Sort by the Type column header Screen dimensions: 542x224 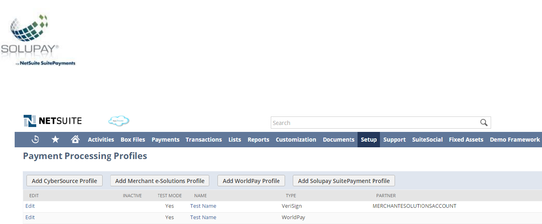(291, 196)
